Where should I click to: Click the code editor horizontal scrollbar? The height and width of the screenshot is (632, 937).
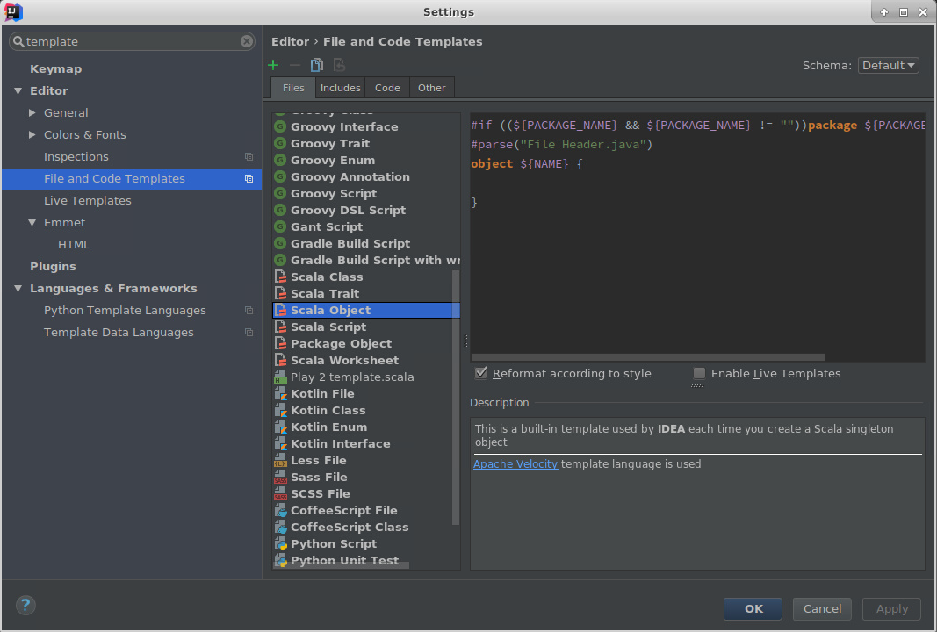[x=648, y=357]
